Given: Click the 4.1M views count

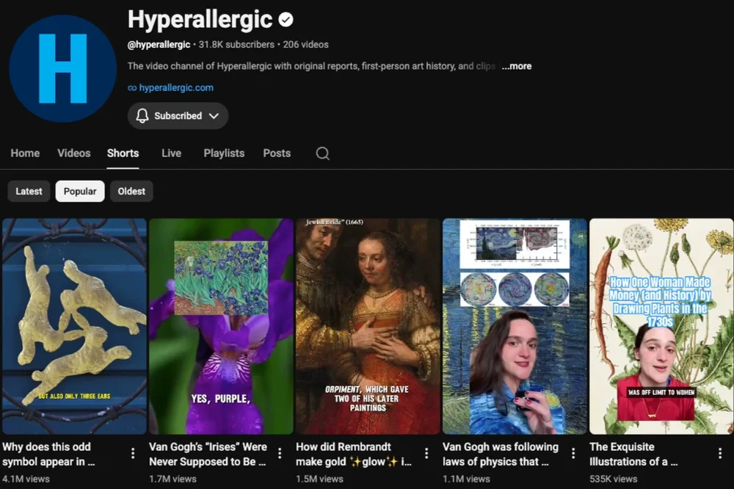Looking at the screenshot, I should (x=26, y=479).
